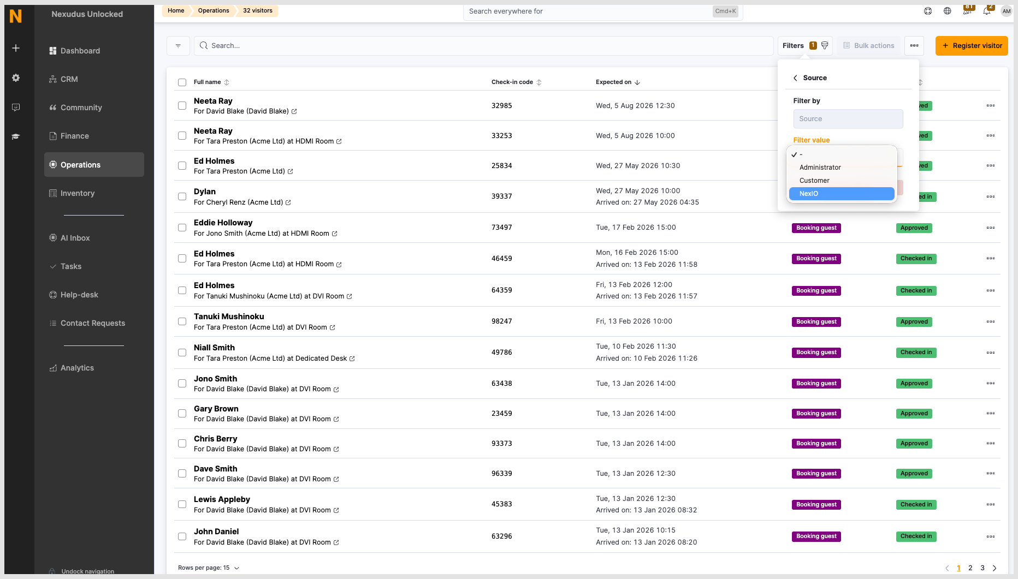Click the visitor Search field

tap(484, 46)
